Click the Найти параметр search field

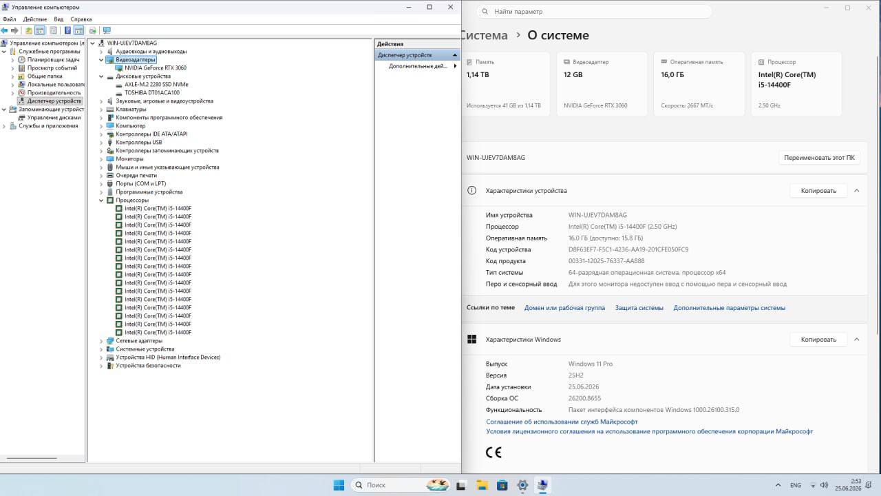594,12
